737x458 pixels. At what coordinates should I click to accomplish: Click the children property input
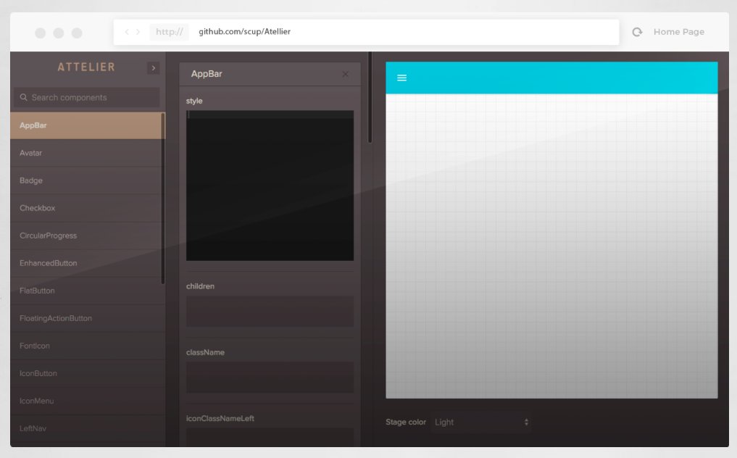270,312
